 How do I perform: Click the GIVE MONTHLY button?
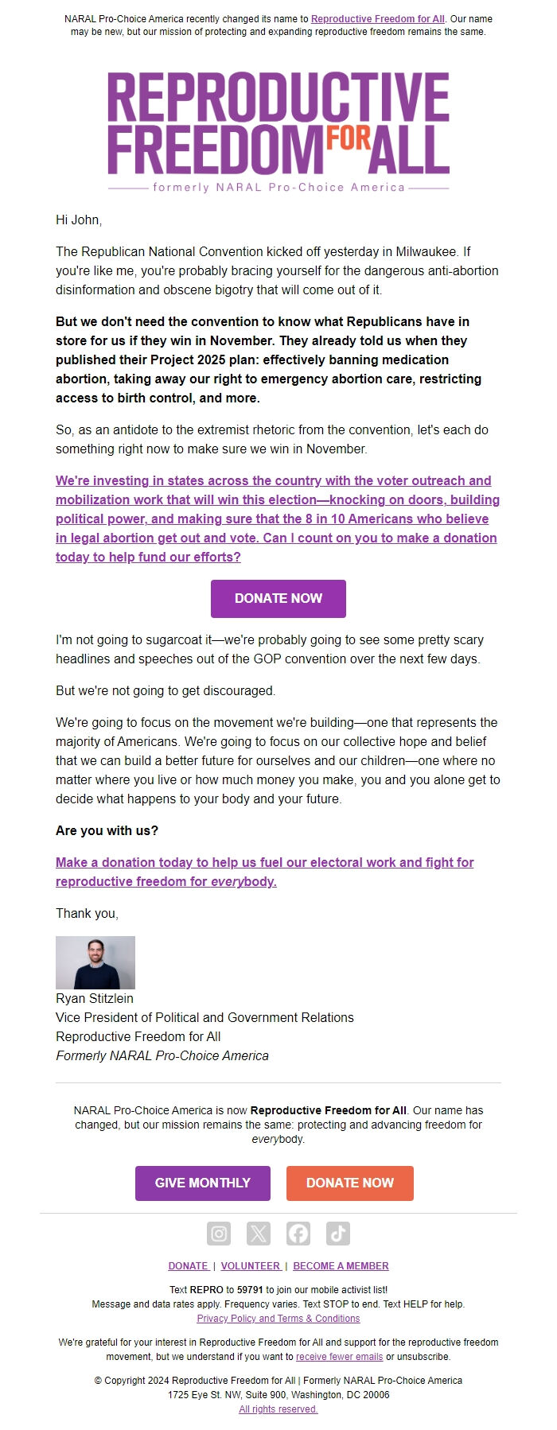point(203,1183)
